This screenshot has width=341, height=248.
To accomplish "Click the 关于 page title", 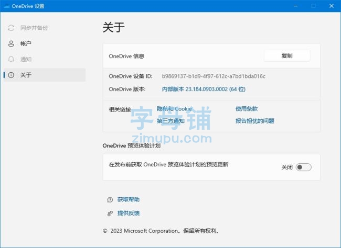I will click(113, 27).
